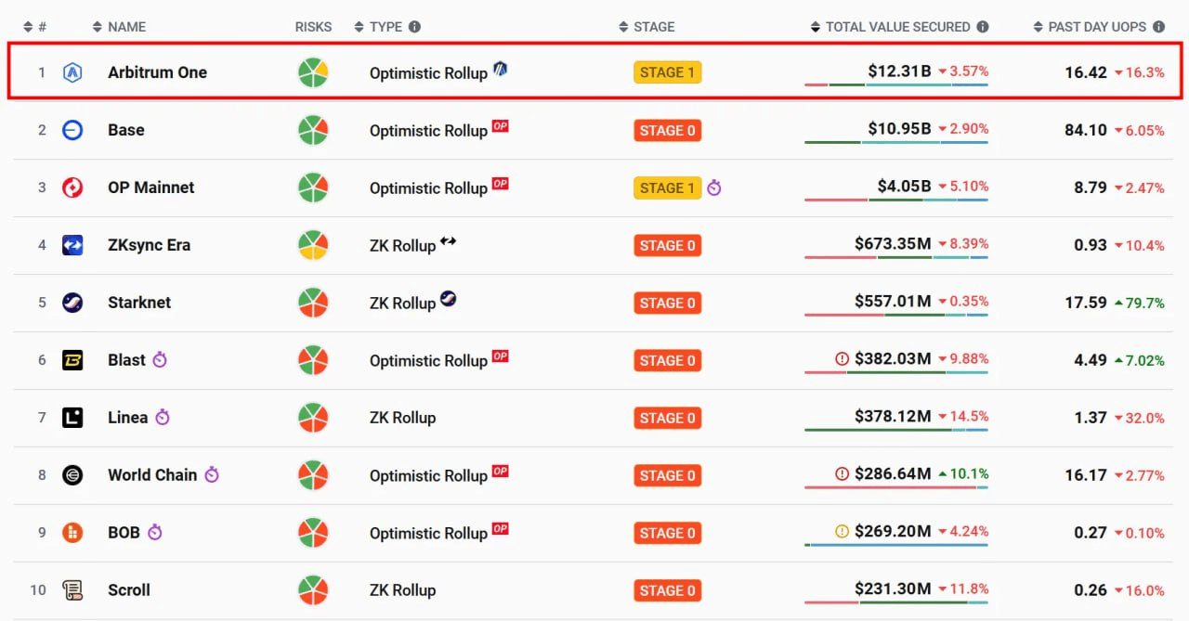Click the ZKsync Era logo icon
The height and width of the screenshot is (621, 1189).
pos(72,245)
